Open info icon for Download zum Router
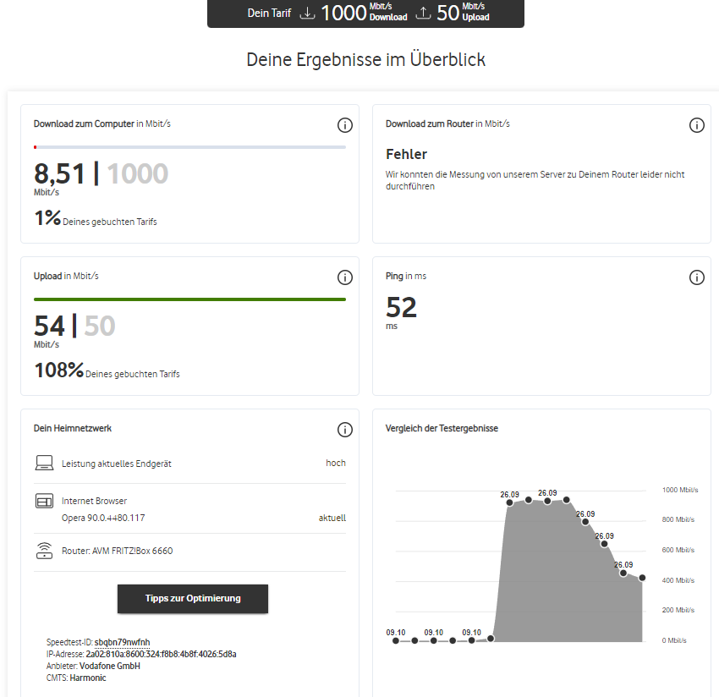 696,124
